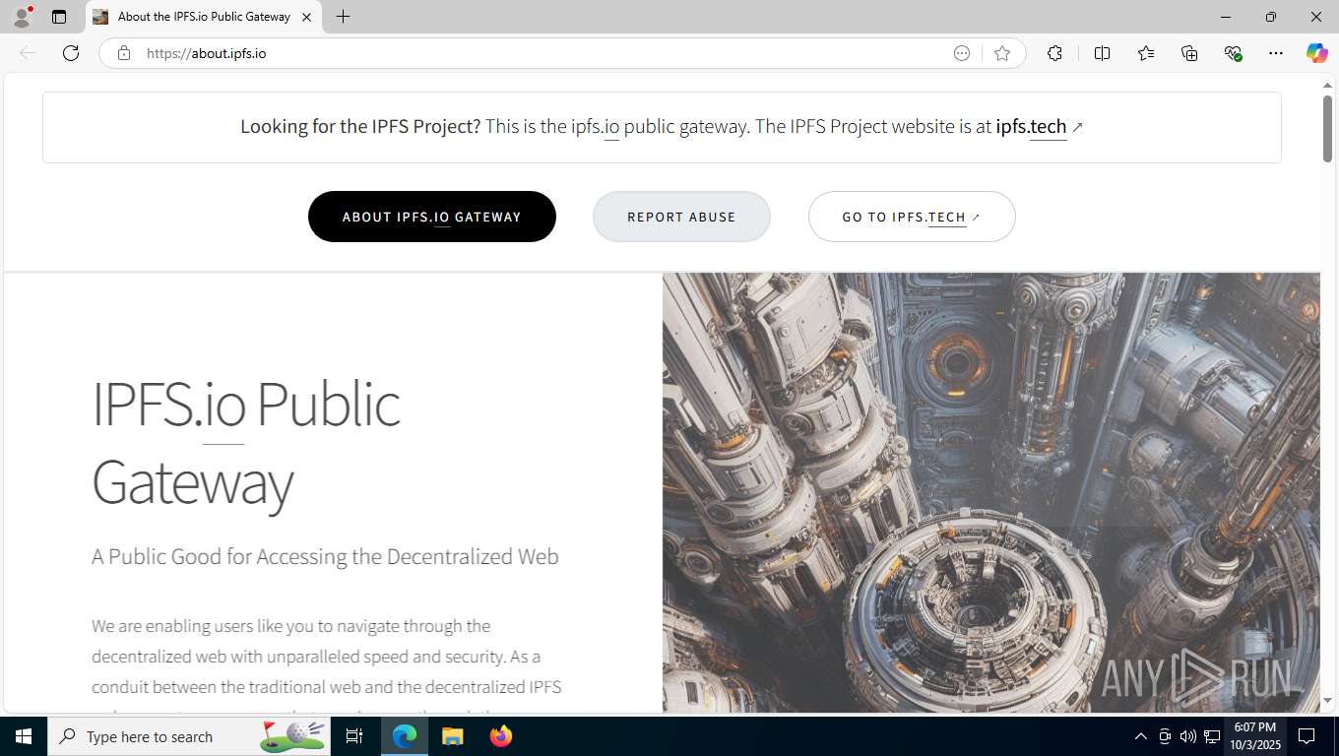
Task: Click the vertical scrollbar thumb
Action: 1327,129
